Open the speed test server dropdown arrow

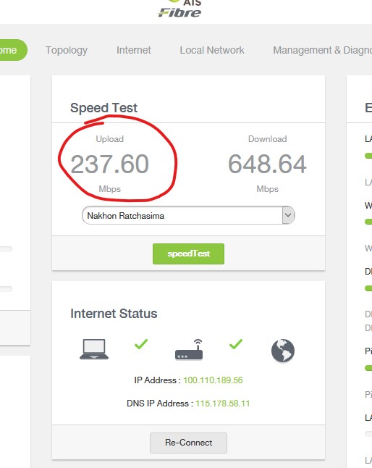(288, 215)
